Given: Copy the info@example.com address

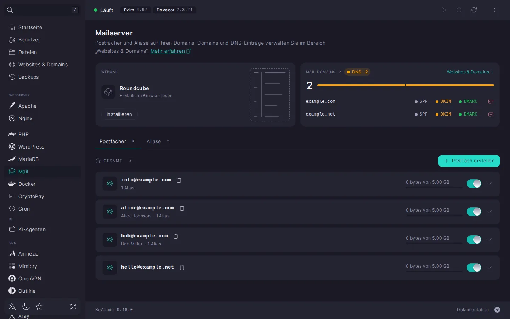Looking at the screenshot, I should 179,180.
